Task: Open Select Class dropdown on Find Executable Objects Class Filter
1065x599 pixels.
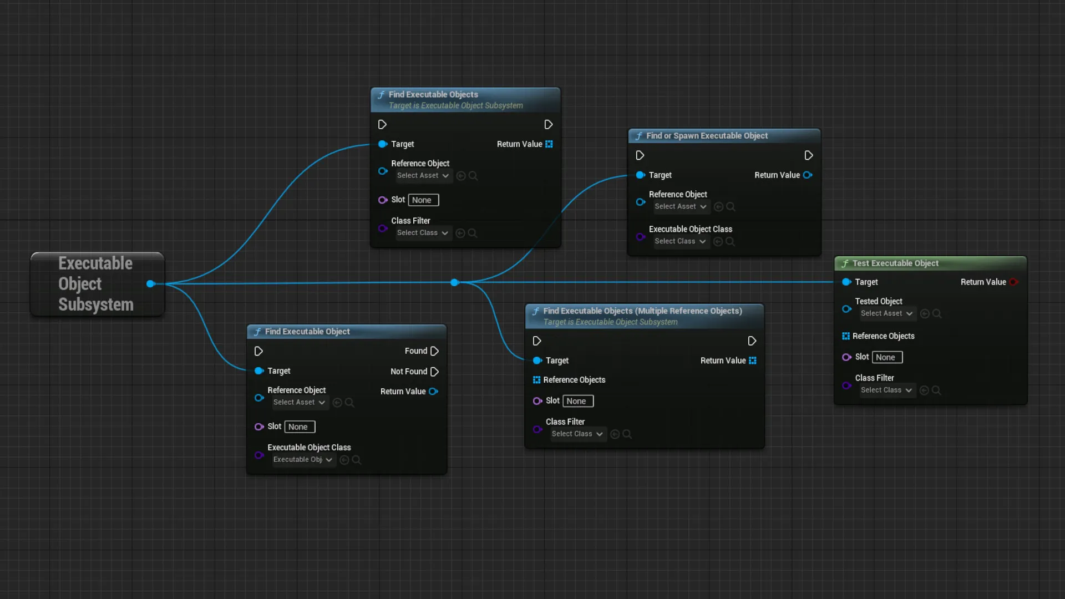Action: point(423,233)
